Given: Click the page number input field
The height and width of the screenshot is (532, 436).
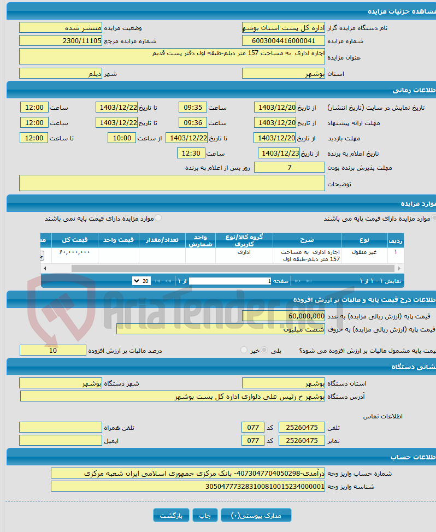Looking at the screenshot, I should (x=230, y=281).
